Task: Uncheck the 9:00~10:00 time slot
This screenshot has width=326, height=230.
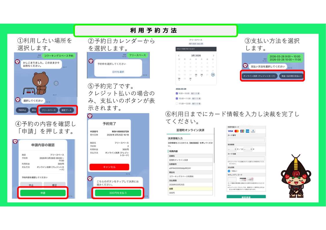Action: click(177, 93)
